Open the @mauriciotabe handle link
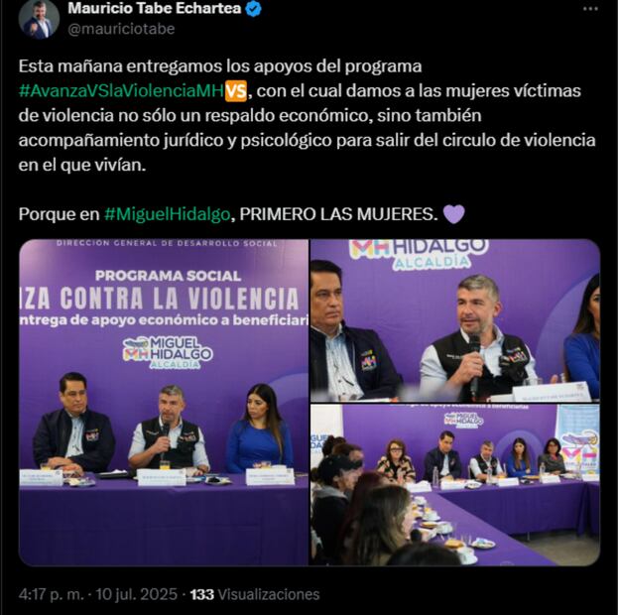 pyautogui.click(x=121, y=29)
